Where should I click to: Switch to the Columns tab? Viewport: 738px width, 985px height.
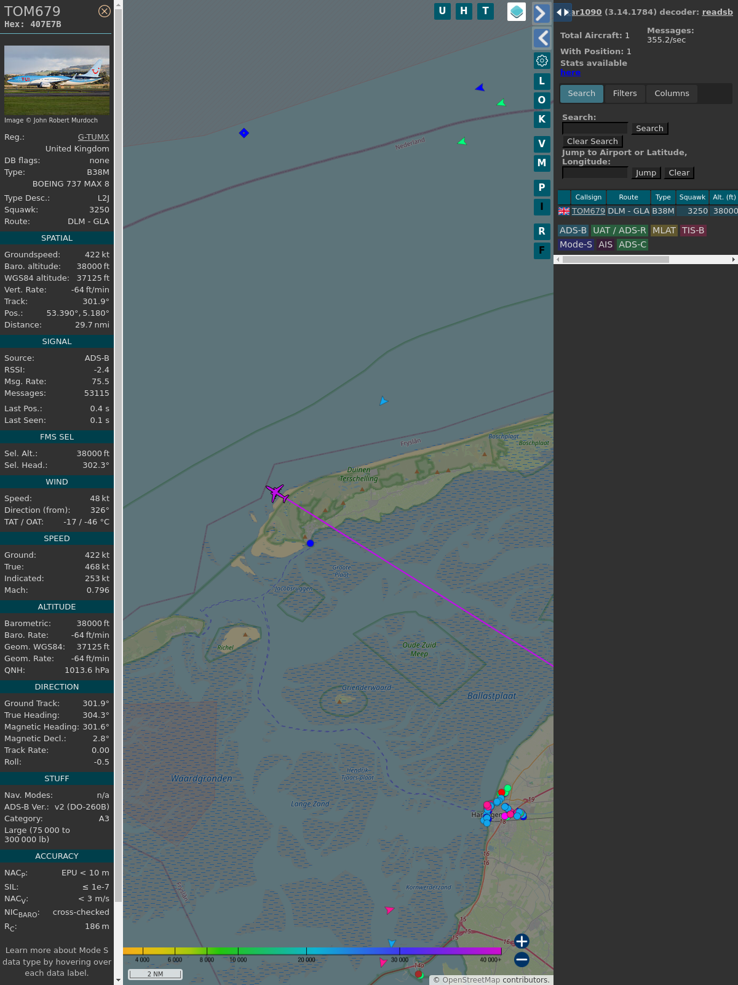click(672, 94)
